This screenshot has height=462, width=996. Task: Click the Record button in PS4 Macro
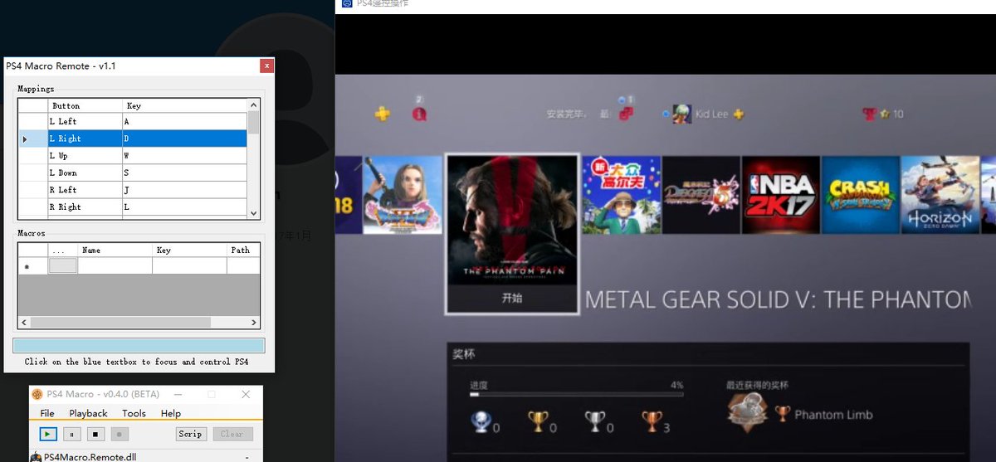(x=120, y=434)
